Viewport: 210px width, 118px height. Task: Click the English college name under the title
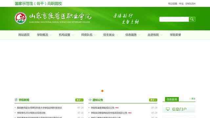(59, 22)
